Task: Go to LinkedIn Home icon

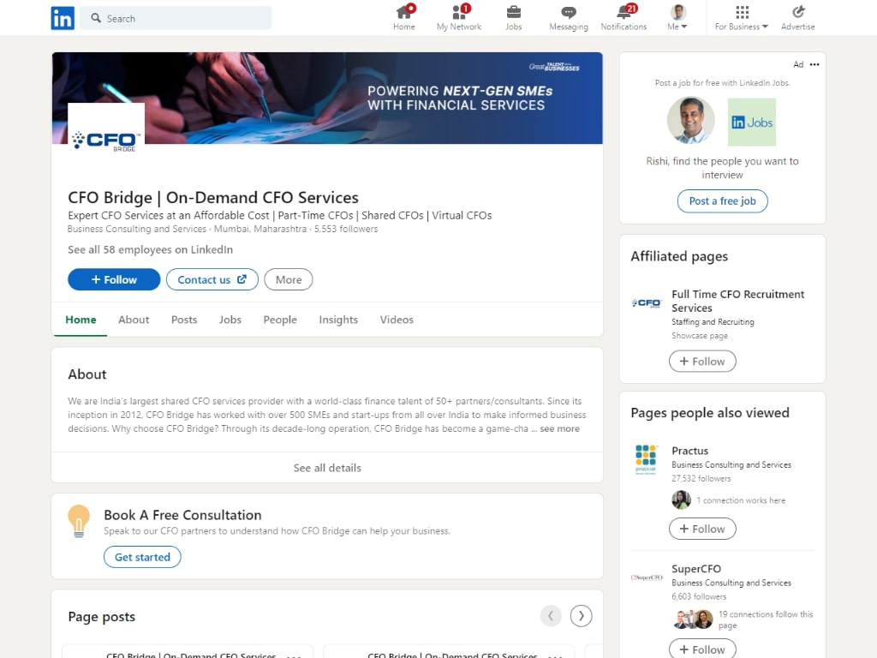Action: coord(404,13)
